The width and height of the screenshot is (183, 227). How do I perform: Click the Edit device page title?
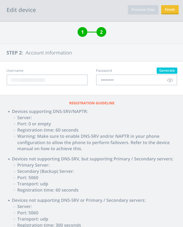[21, 10]
